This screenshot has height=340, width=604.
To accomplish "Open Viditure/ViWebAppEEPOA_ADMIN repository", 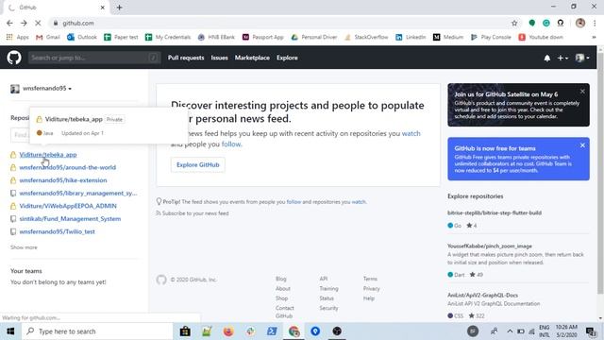I will pos(68,206).
